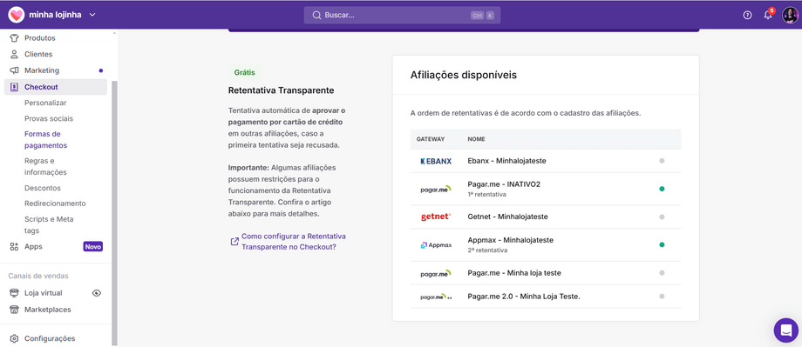This screenshot has height=347, width=802.
Task: Click the Pagar.me 2.0 gateway logo
Action: pos(436,297)
